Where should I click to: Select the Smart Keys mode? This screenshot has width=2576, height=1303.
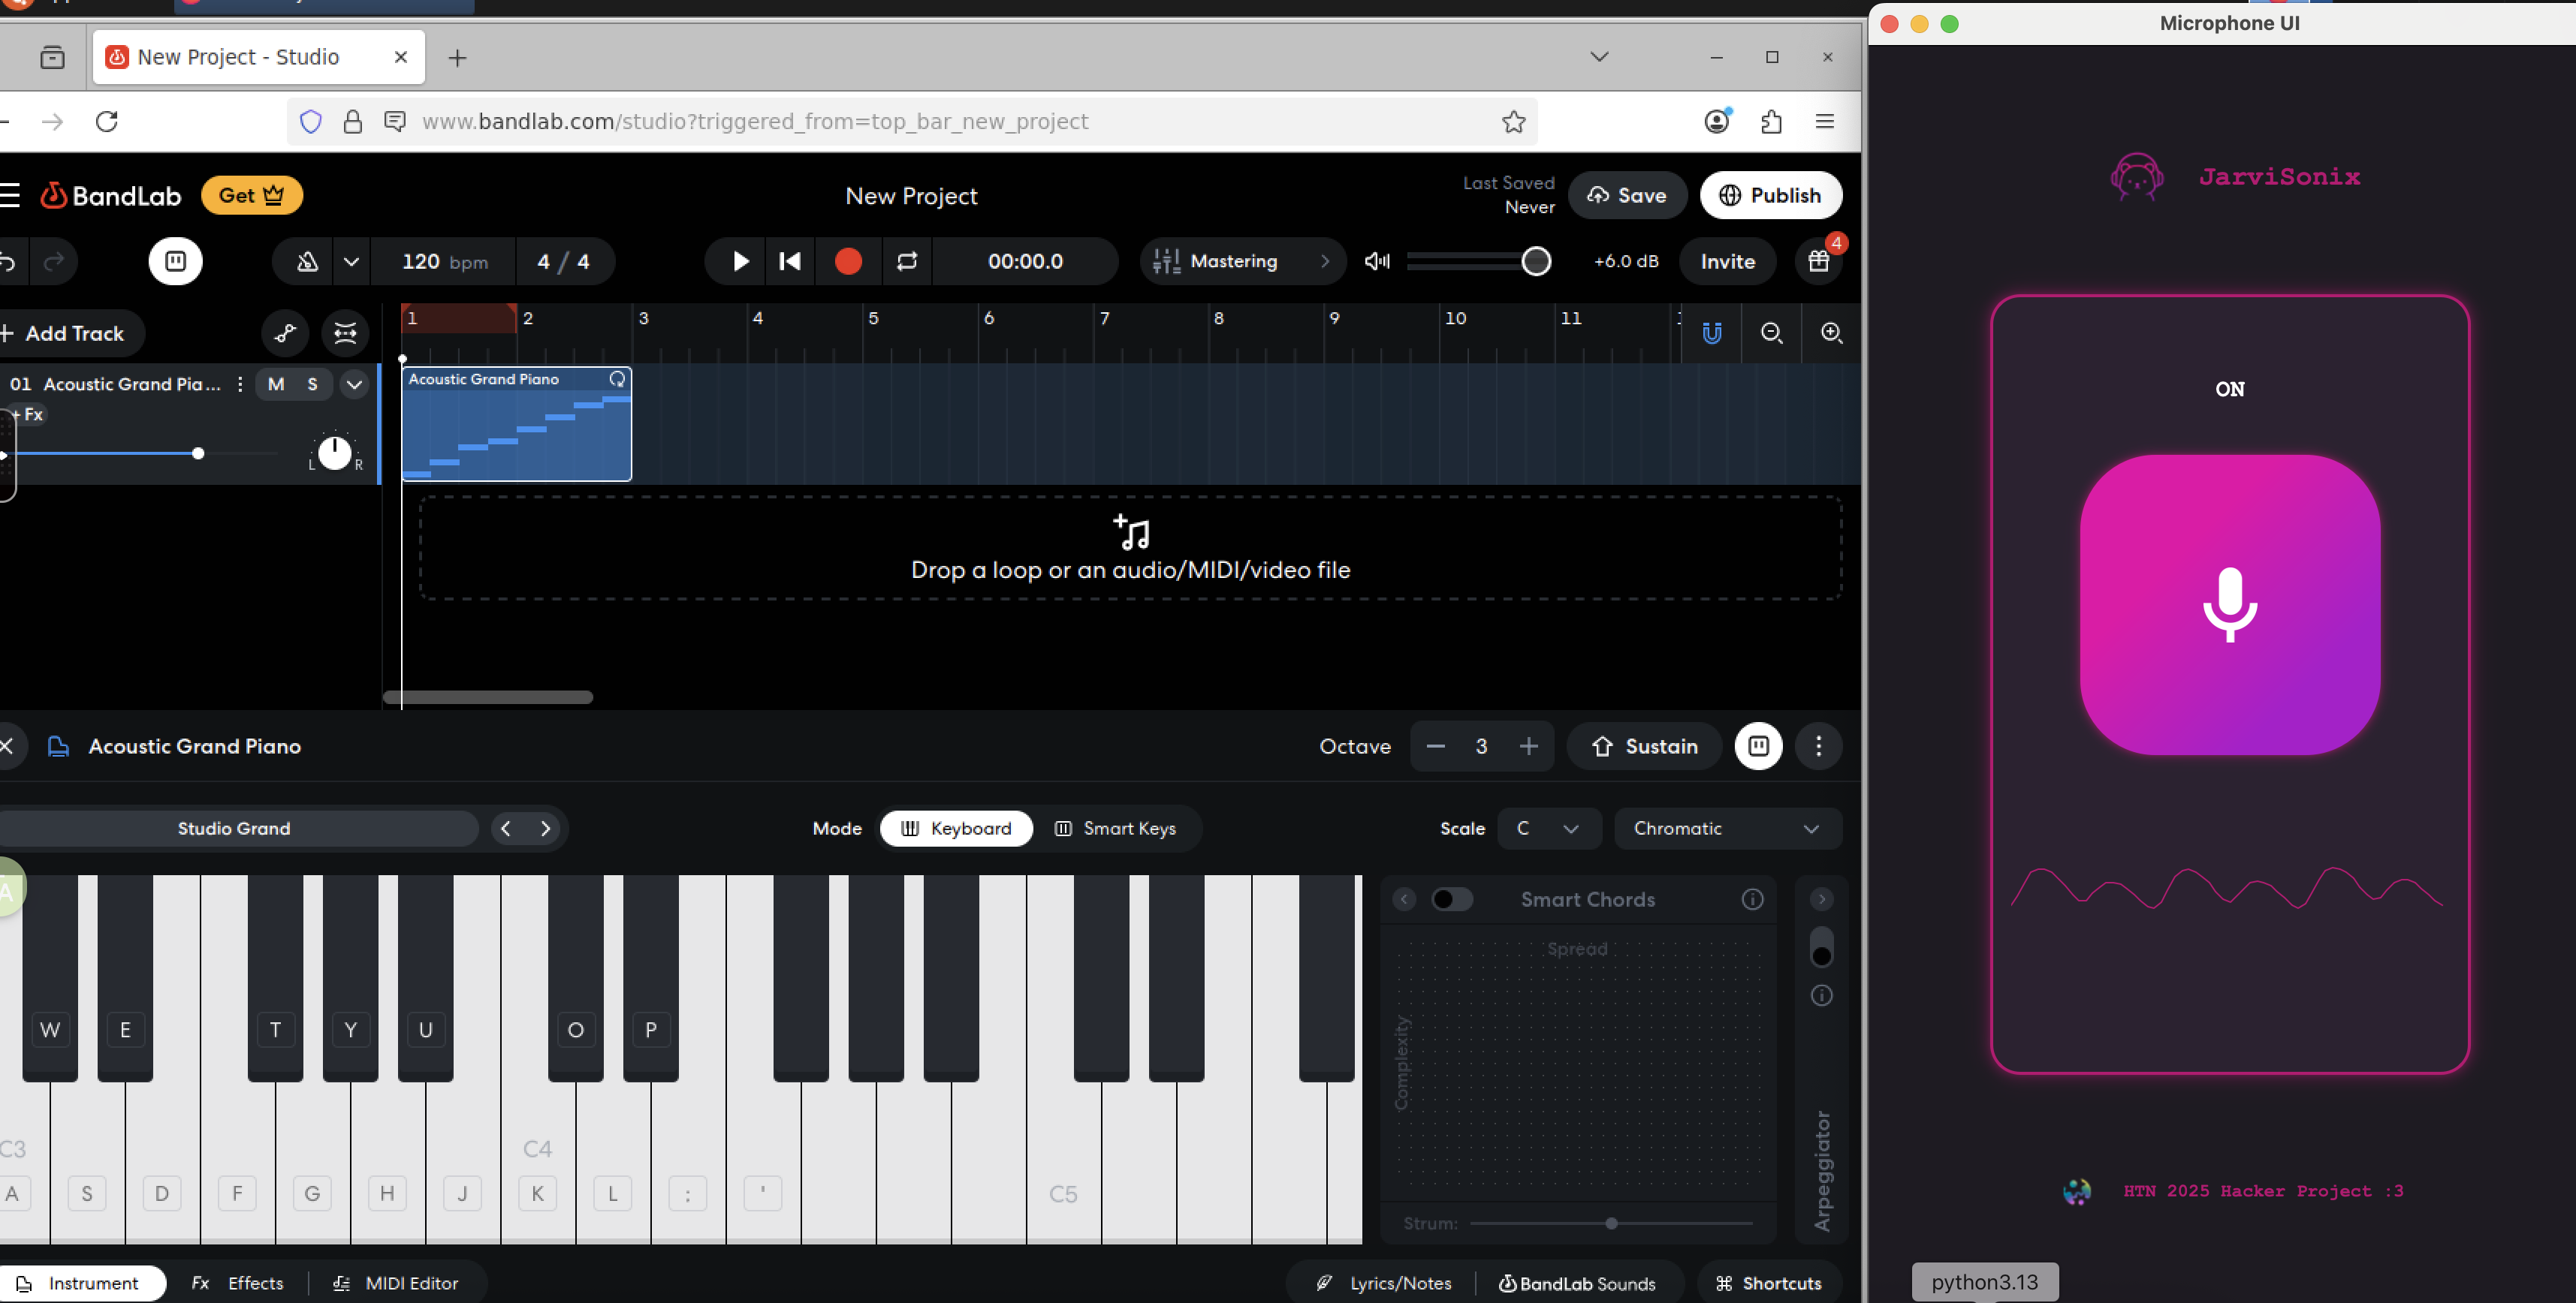click(x=1116, y=829)
